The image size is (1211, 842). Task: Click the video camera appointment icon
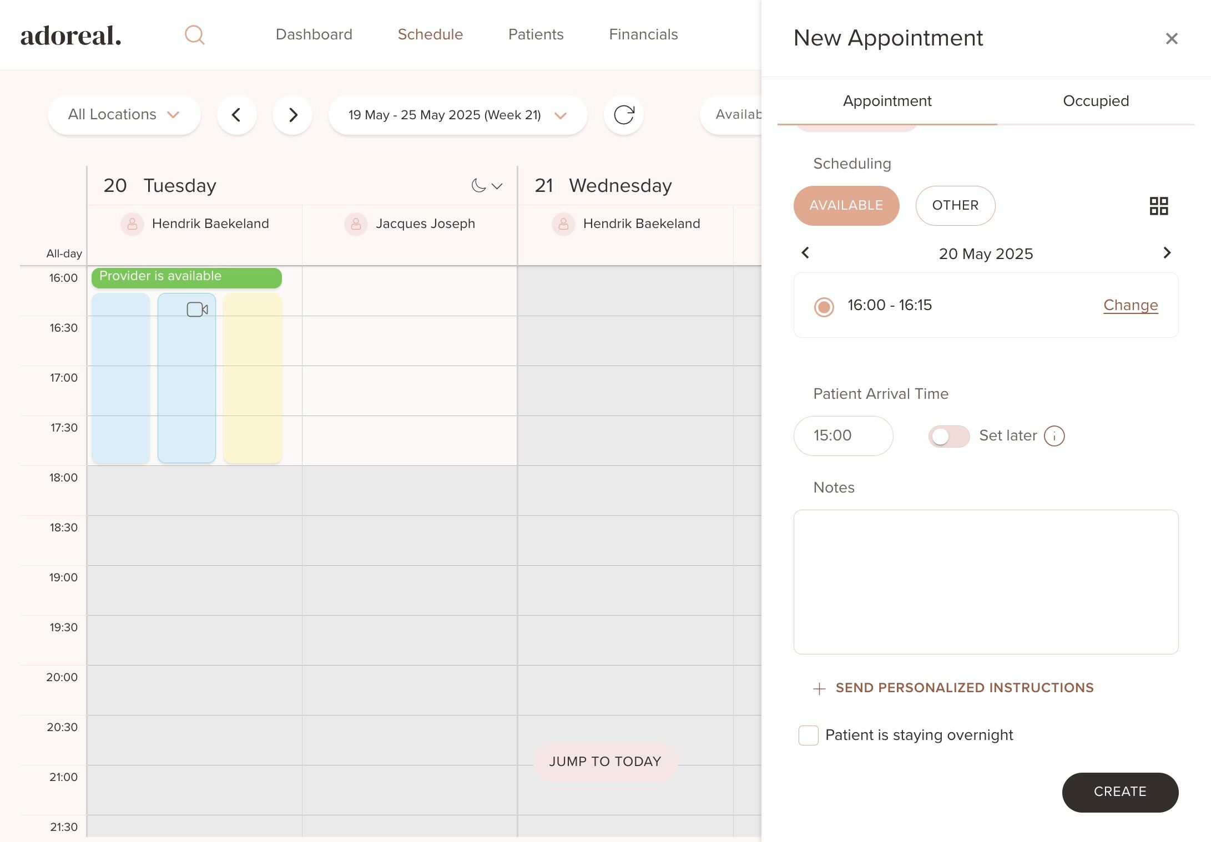click(x=197, y=310)
